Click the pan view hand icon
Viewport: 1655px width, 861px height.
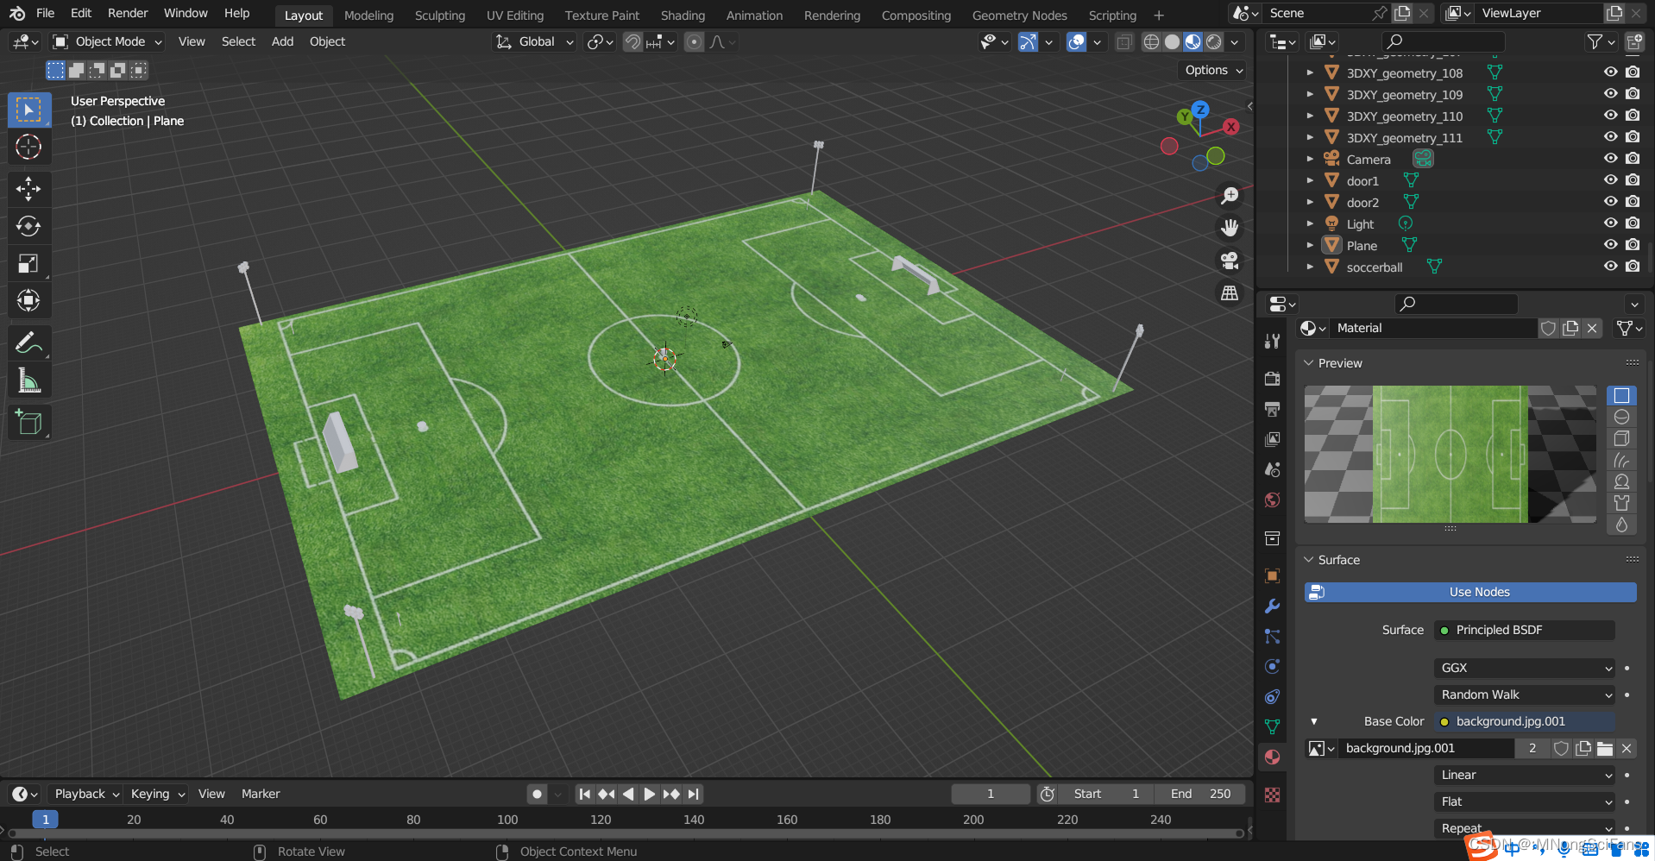(x=1230, y=228)
